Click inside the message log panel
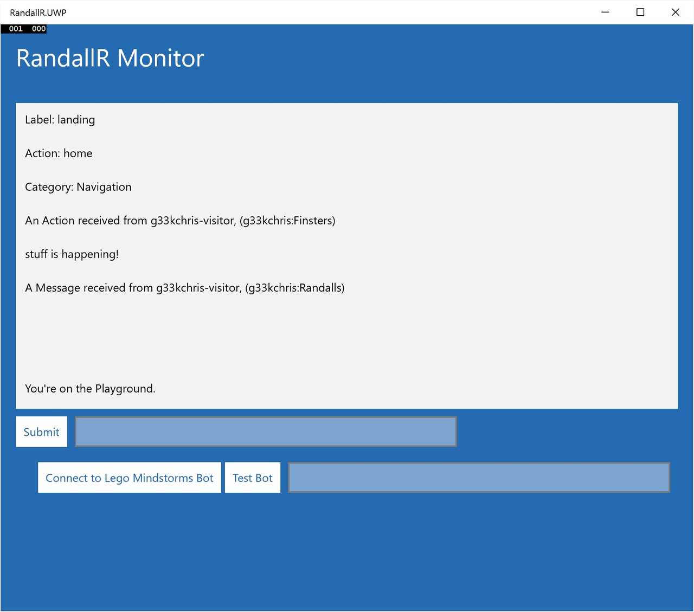Viewport: 694px width, 612px height. tap(347, 336)
